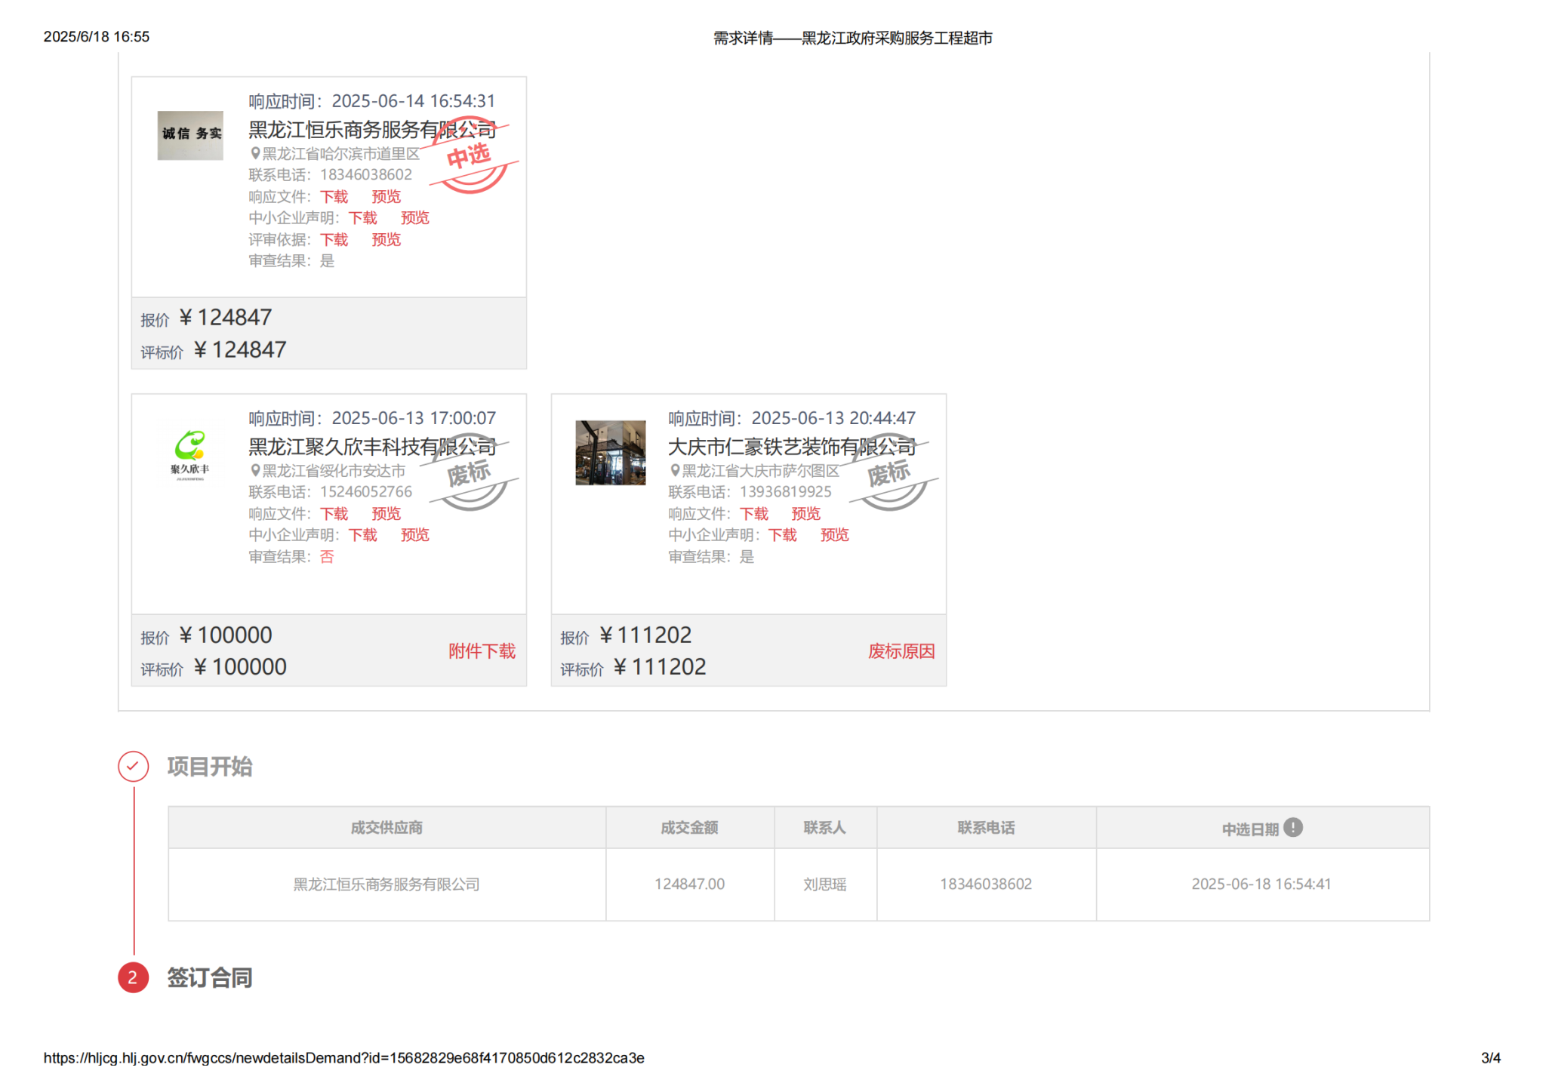Viewport: 1546px width, 1092px height.
Task: Preview 恒乐商务 中小企业声明
Action: (x=414, y=218)
